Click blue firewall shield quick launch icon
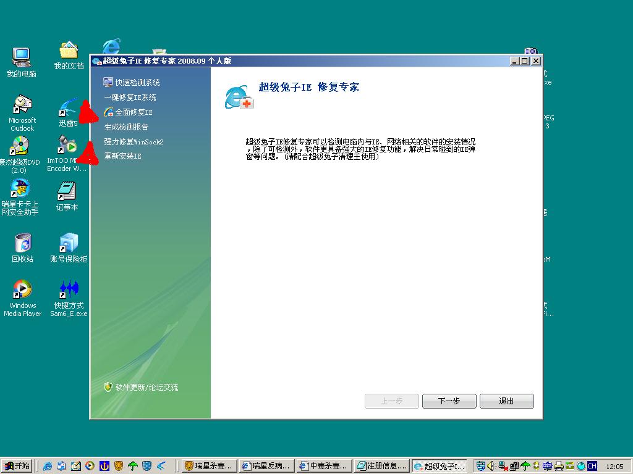Screen dimensions: 633x474 click(x=147, y=466)
